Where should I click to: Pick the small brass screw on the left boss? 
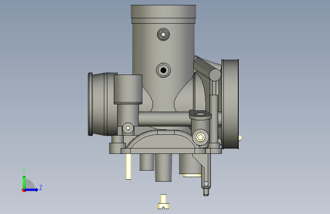pyautogui.click(x=128, y=128)
